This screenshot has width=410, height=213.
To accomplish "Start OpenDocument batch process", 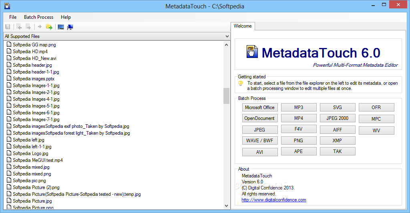I will tap(260, 118).
